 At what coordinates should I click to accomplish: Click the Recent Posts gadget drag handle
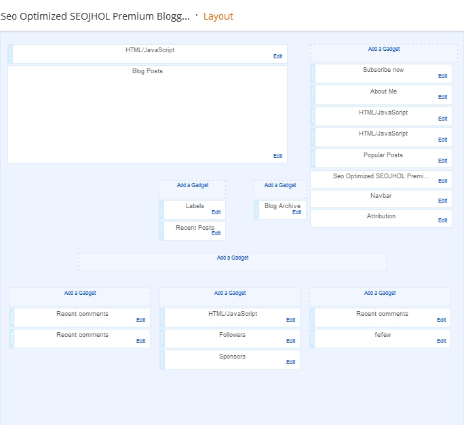161,230
